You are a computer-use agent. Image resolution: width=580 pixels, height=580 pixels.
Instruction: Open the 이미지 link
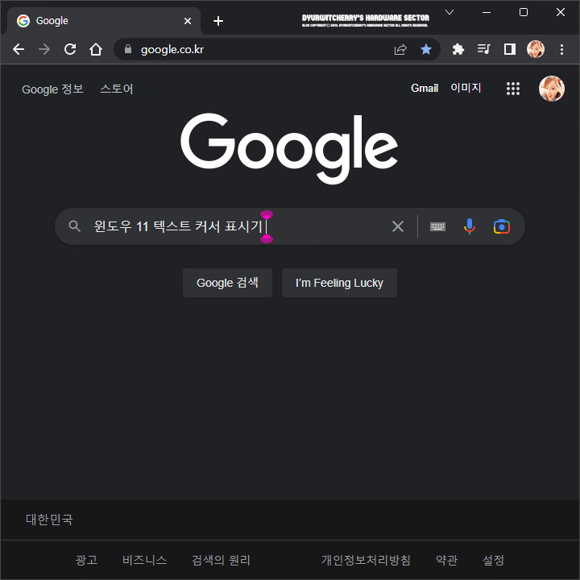(x=466, y=88)
